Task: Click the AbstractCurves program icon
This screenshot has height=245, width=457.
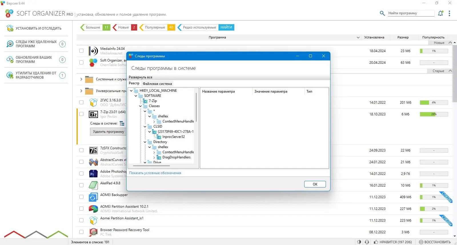Action: click(x=93, y=162)
